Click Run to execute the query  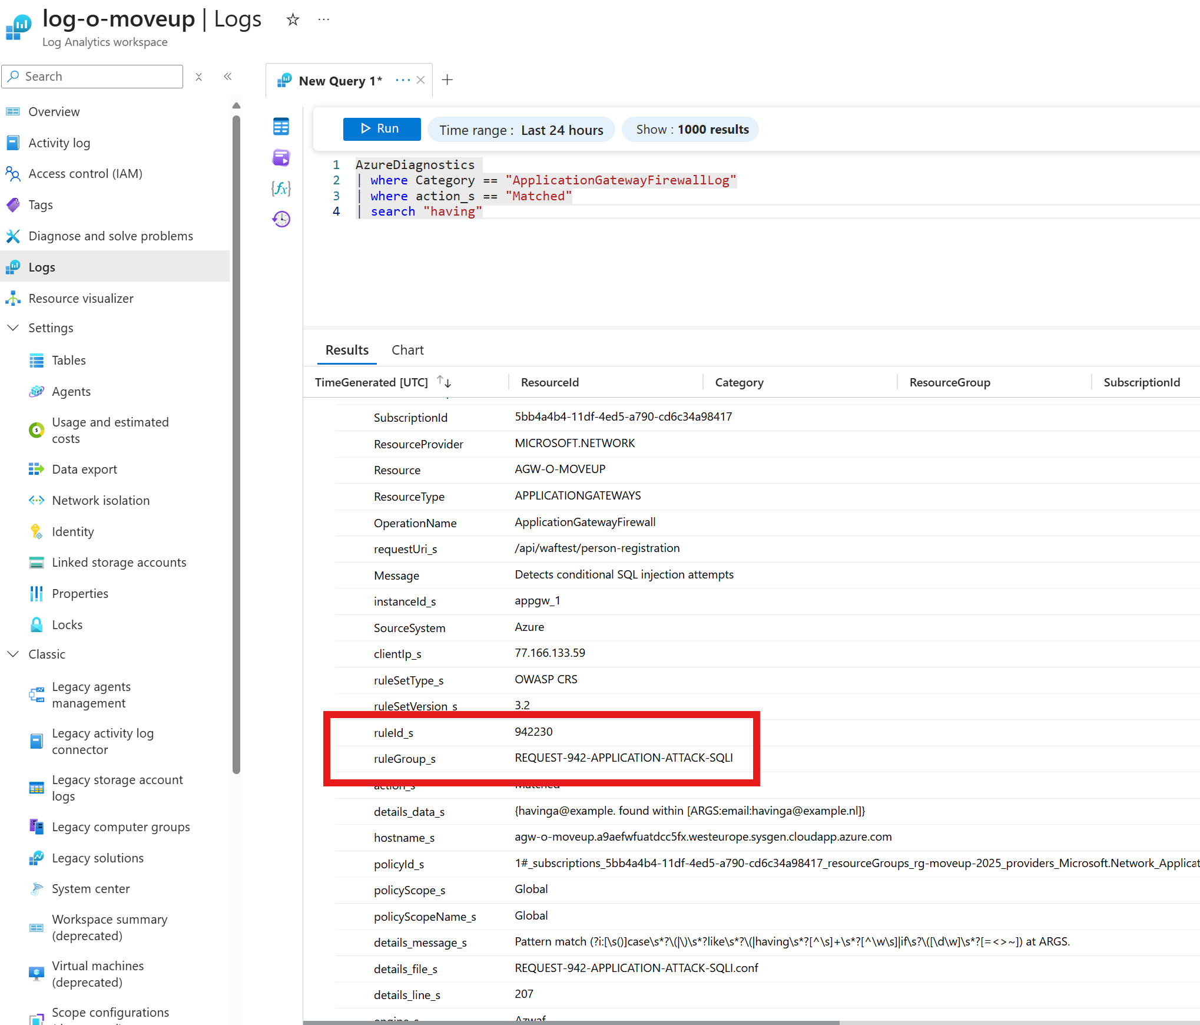pyautogui.click(x=382, y=128)
